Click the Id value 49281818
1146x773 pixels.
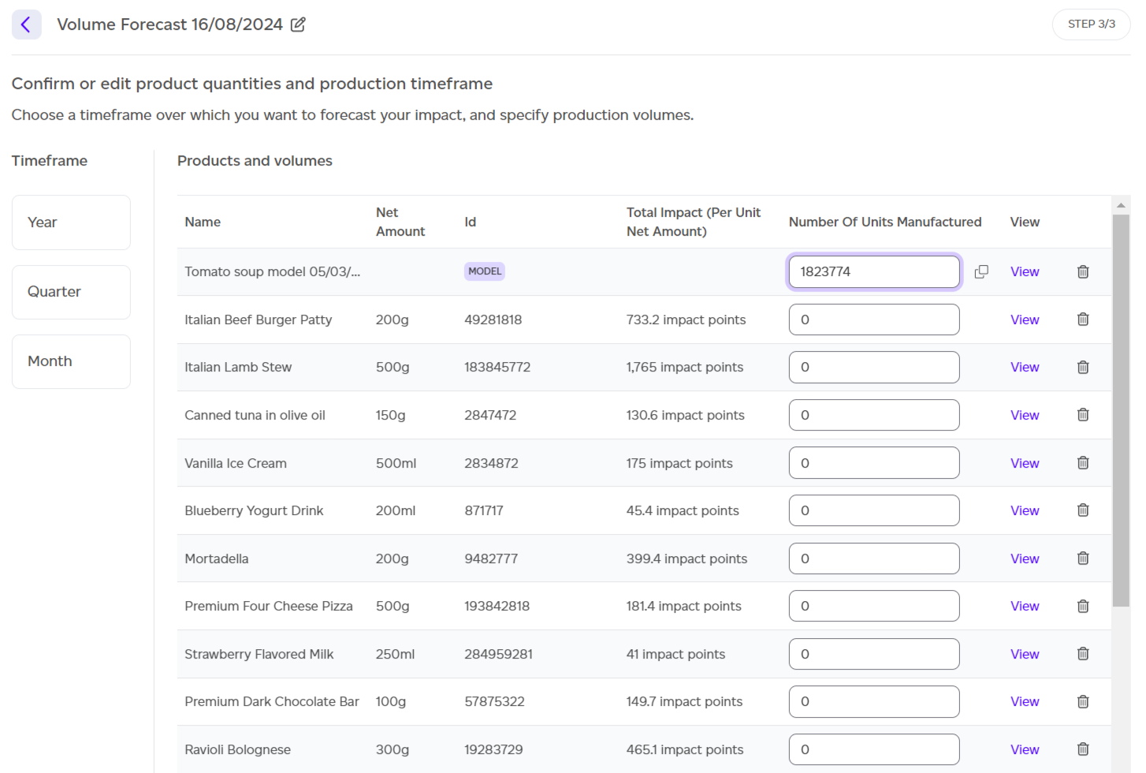click(x=493, y=319)
